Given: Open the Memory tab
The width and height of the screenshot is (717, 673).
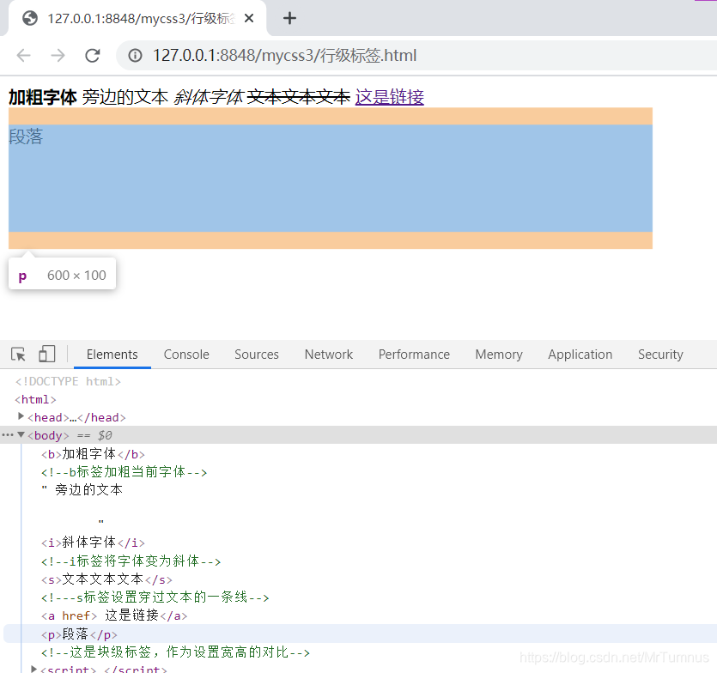Looking at the screenshot, I should click(x=499, y=355).
